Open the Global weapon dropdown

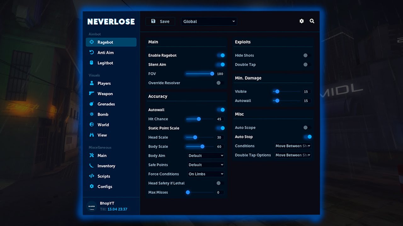[x=209, y=21]
